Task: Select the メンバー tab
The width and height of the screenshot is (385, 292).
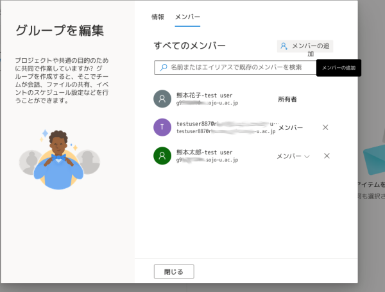Action: point(187,17)
